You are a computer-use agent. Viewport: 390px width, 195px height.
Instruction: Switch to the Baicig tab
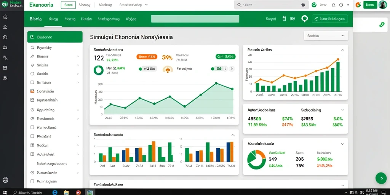tap(53, 19)
